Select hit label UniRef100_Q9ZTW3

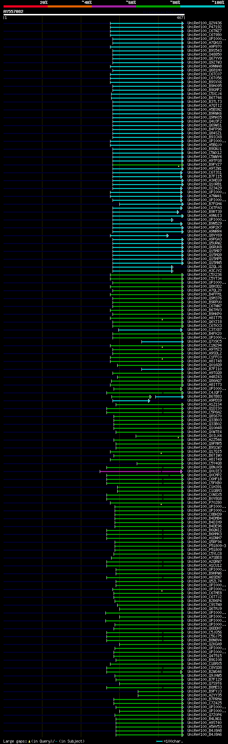click(204, 63)
